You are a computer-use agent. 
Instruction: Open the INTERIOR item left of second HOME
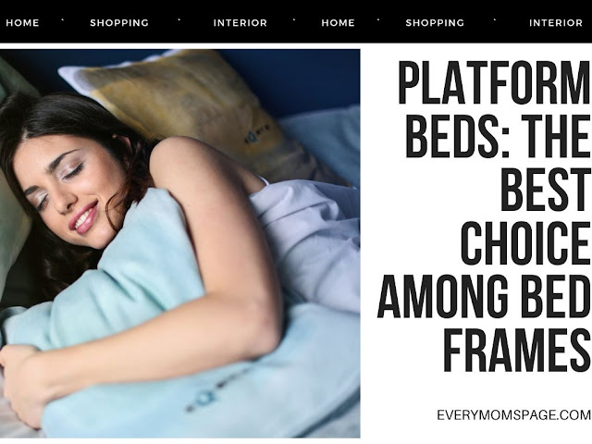(x=240, y=23)
